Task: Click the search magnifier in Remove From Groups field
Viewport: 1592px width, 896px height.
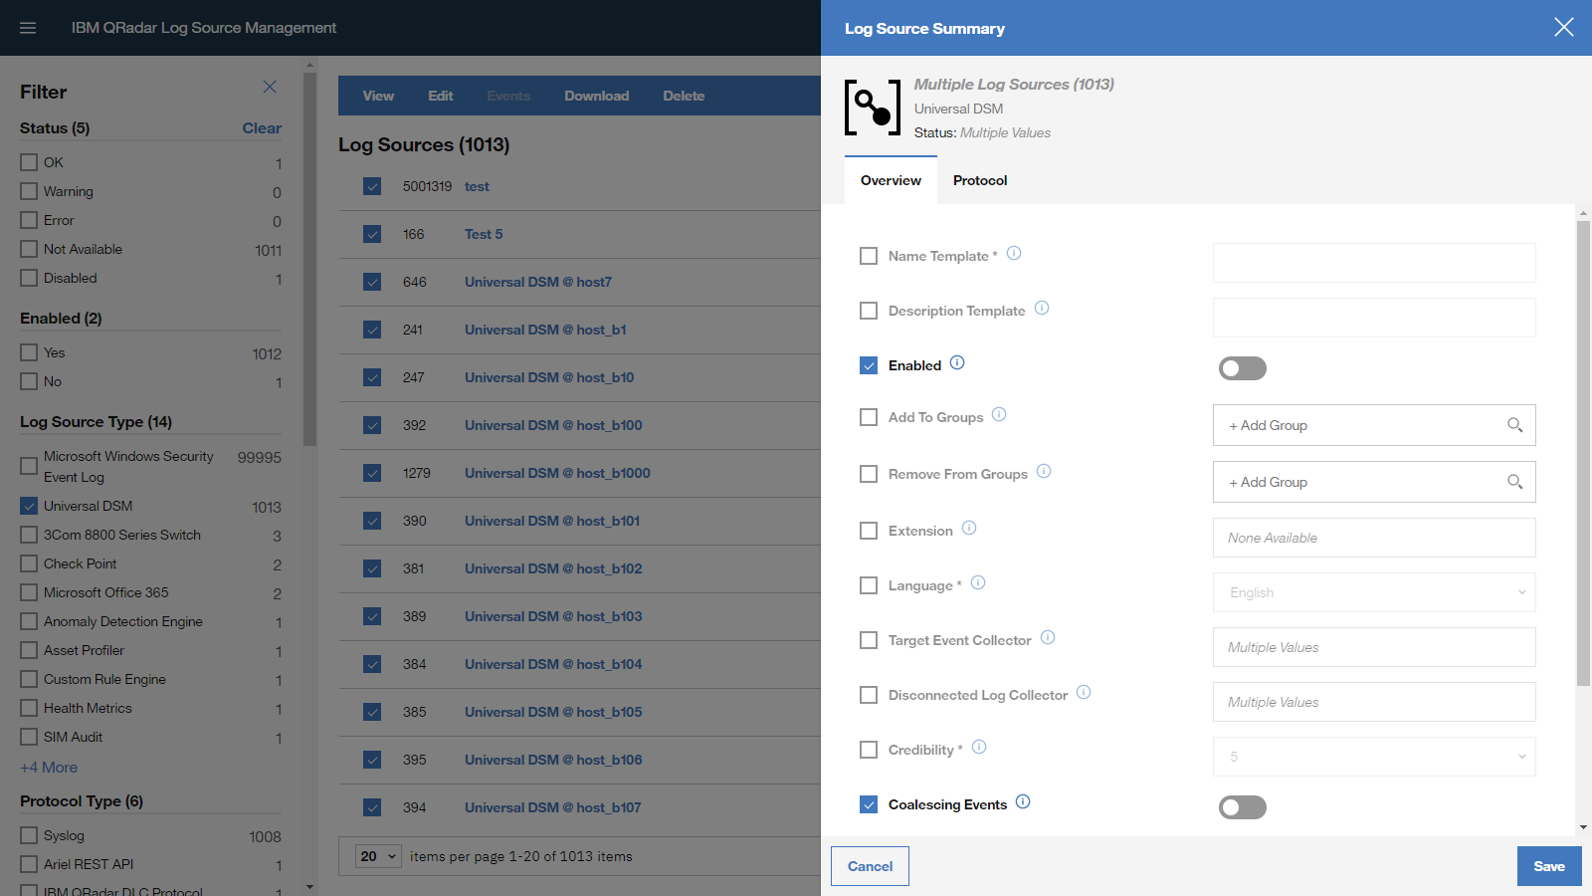Action: [x=1515, y=482]
